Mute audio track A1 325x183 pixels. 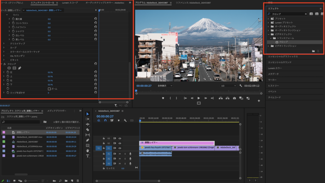(x=120, y=154)
